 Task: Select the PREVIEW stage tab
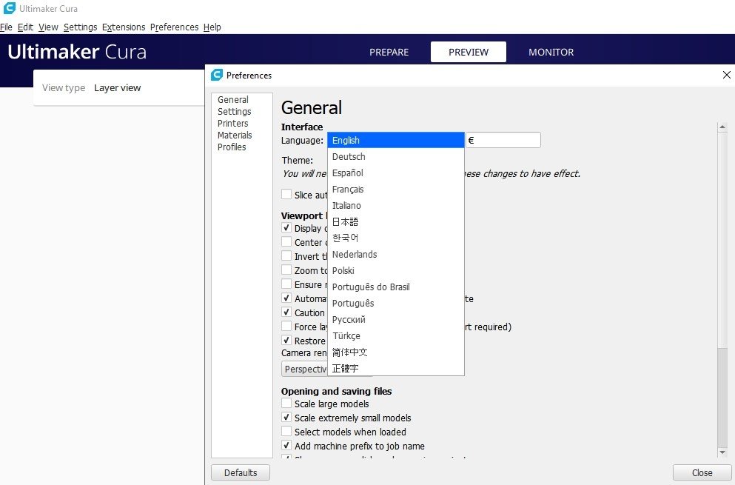[x=469, y=52]
